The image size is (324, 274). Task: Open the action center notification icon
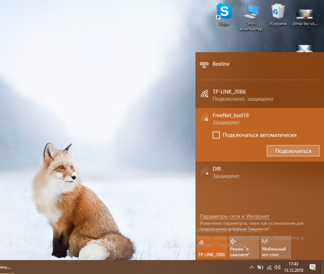pyautogui.click(x=312, y=267)
